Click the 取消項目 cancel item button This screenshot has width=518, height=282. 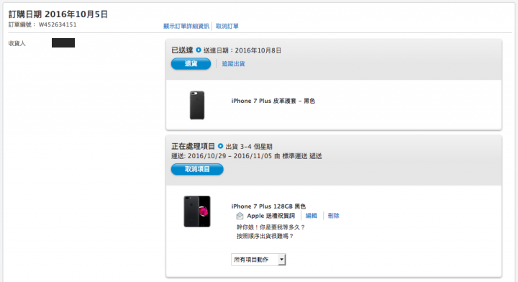pos(197,169)
